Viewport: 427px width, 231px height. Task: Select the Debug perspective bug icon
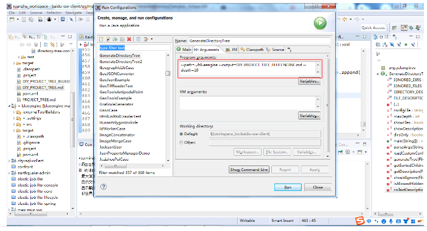tap(411, 28)
